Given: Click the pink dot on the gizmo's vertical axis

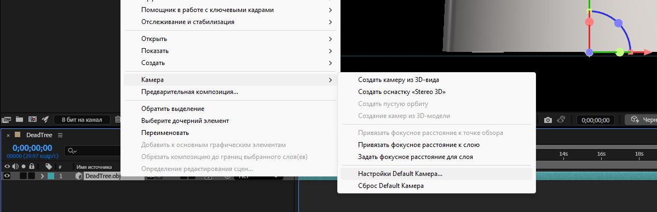Looking at the screenshot, I should coord(590,22).
